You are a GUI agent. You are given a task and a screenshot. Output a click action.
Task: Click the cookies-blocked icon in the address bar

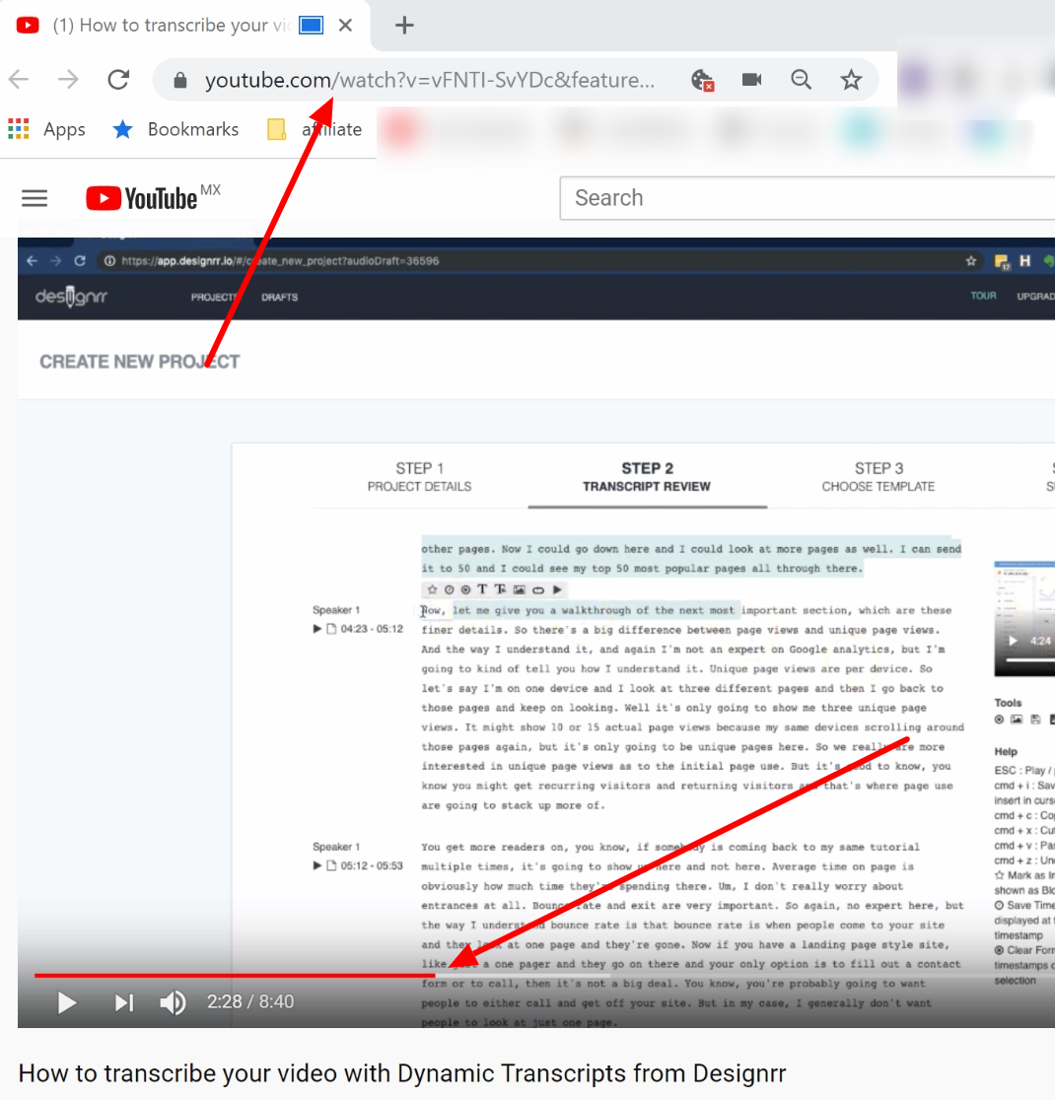tap(703, 81)
